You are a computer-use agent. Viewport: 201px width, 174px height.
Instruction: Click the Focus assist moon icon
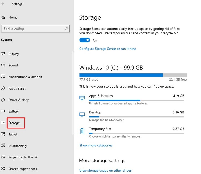3,88
